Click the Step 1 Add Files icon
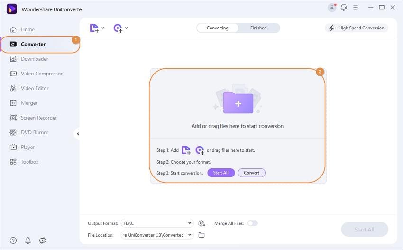Screen dimensions: 403x250 (186, 150)
